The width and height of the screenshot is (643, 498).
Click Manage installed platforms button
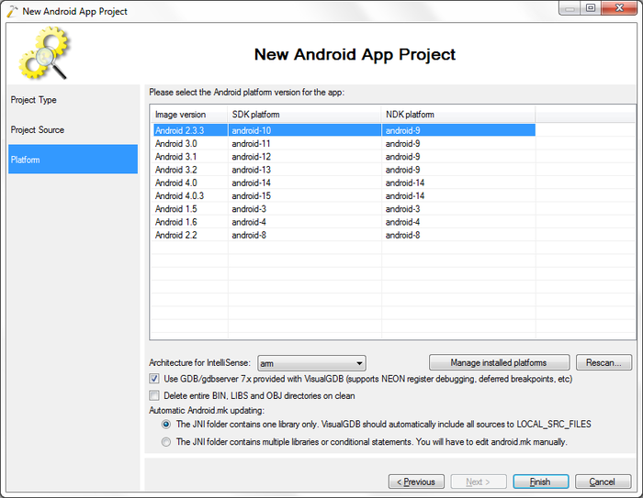tap(499, 362)
